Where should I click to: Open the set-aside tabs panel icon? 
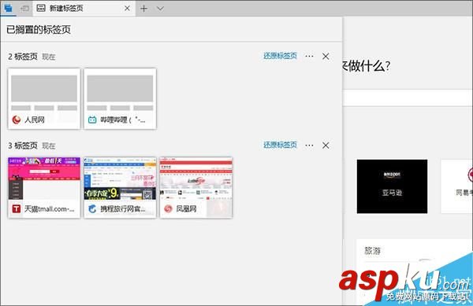[8, 8]
